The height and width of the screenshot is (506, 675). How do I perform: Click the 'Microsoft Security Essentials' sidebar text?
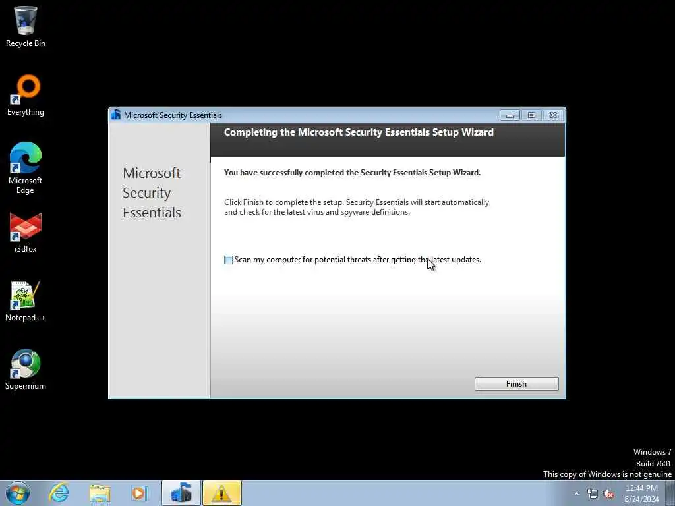152,193
